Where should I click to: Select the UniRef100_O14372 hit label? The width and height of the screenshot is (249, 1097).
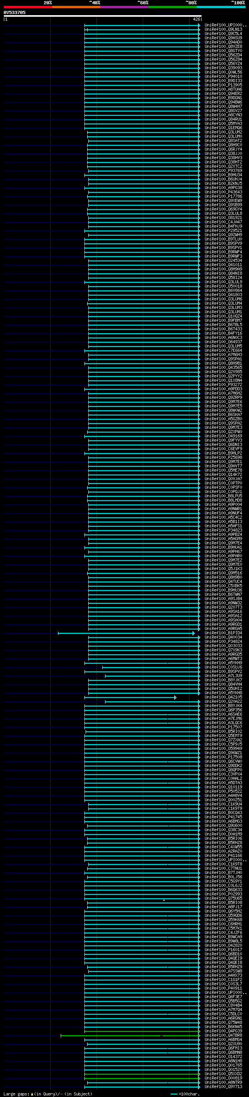(223, 1057)
